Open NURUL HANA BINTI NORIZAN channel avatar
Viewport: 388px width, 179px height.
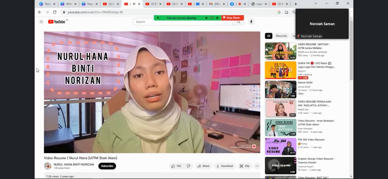tap(48, 166)
